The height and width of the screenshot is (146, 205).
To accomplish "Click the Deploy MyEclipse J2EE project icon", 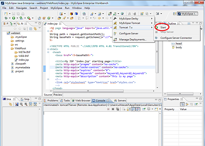I will coord(110,14).
